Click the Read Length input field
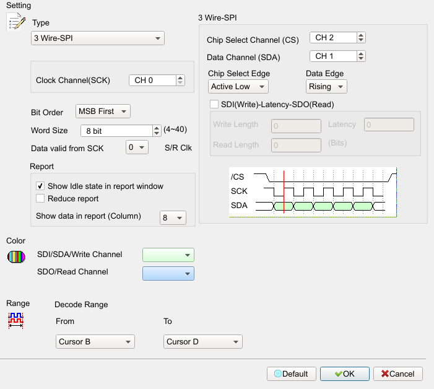Image resolution: width=434 pixels, height=389 pixels. tap(296, 145)
